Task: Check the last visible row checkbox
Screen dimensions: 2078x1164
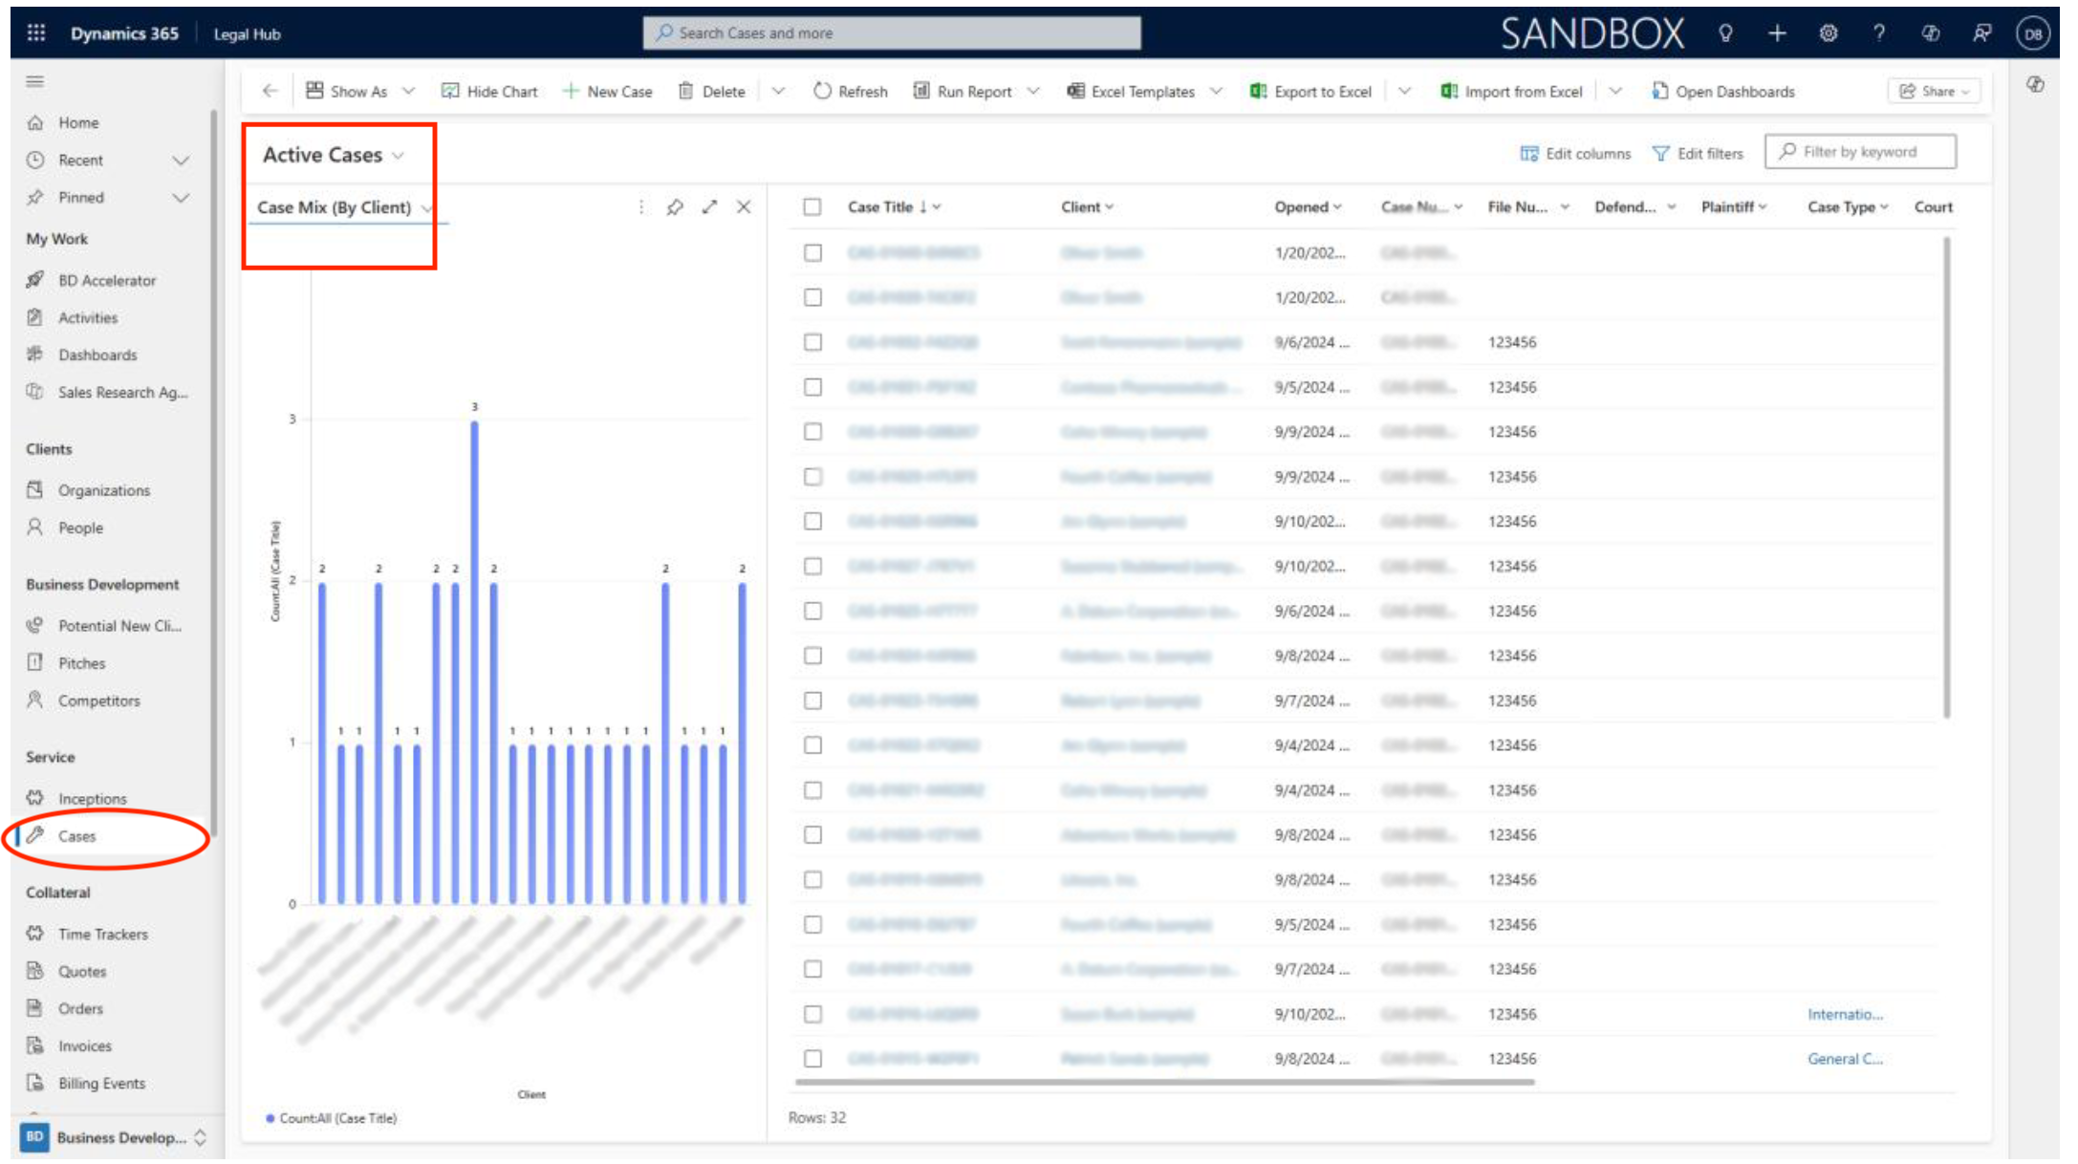Action: (812, 1059)
